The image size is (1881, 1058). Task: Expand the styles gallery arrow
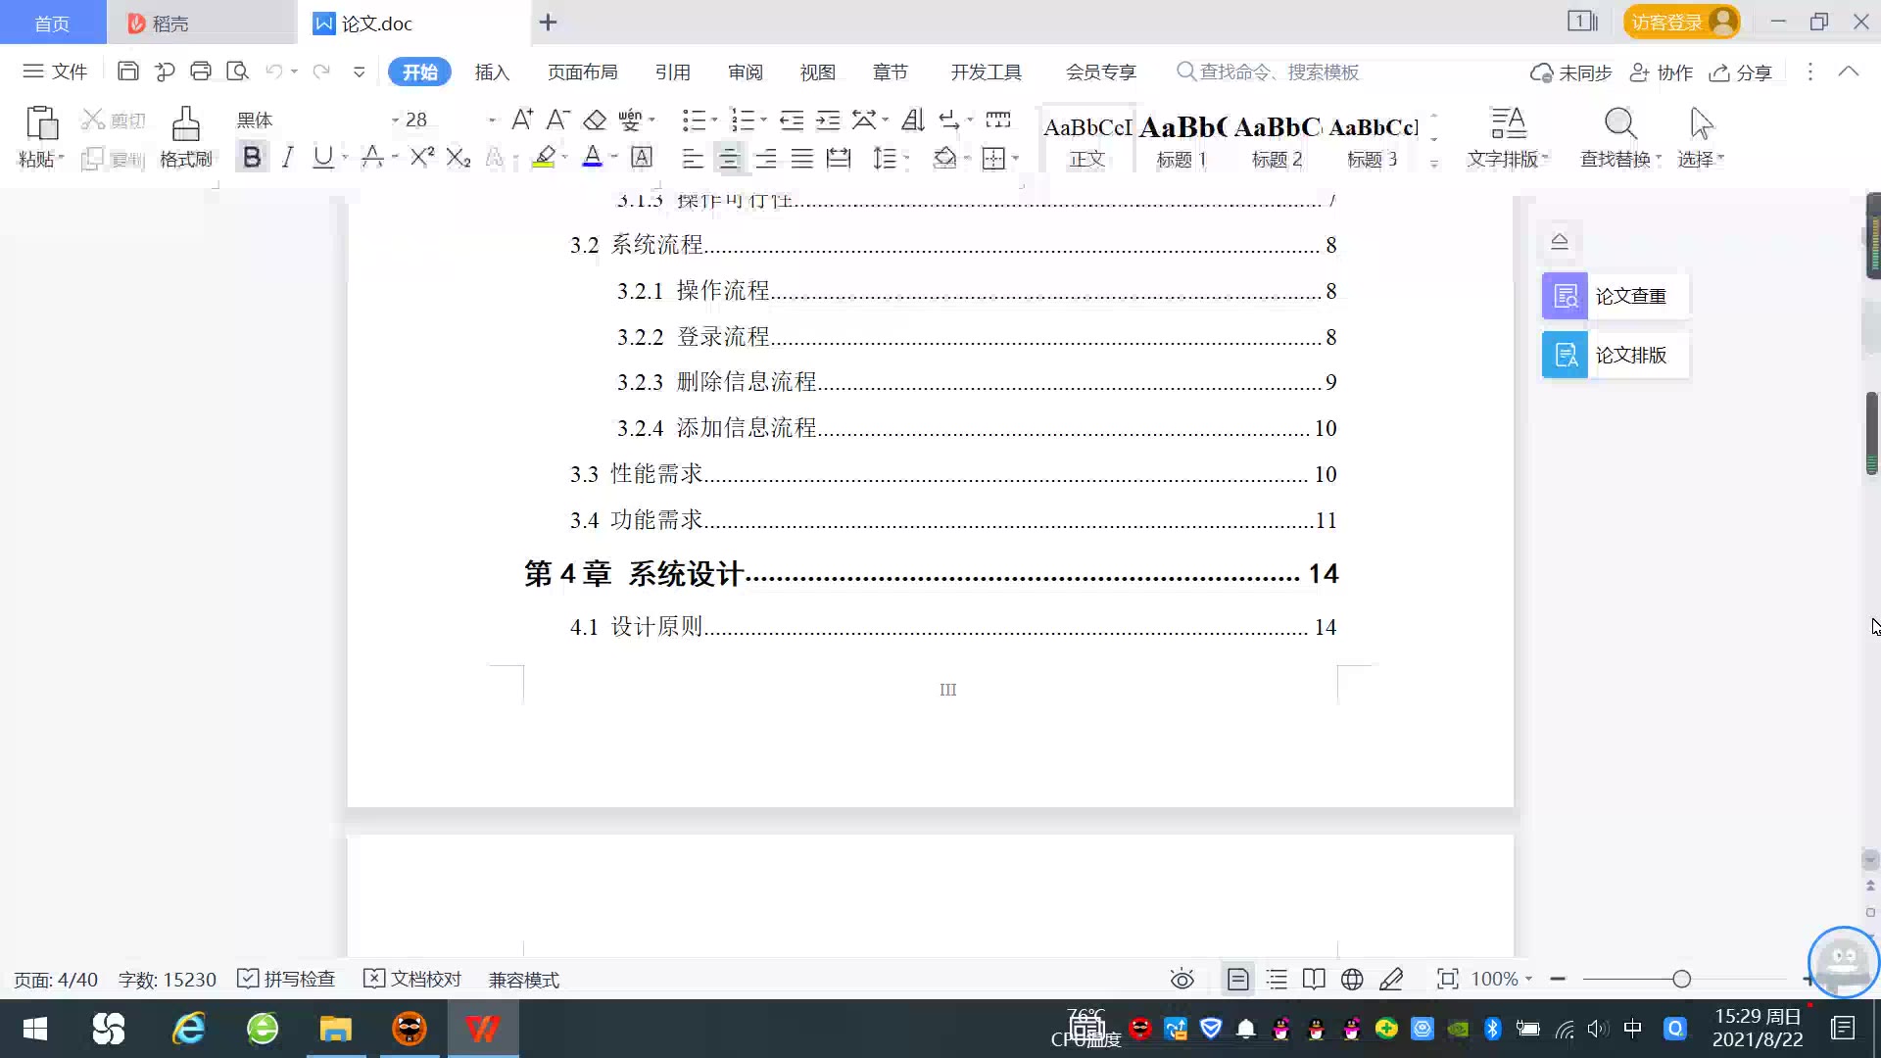1434,164
